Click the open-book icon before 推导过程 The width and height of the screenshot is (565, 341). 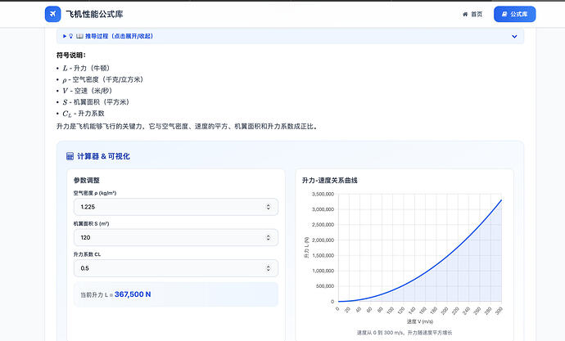(79, 36)
